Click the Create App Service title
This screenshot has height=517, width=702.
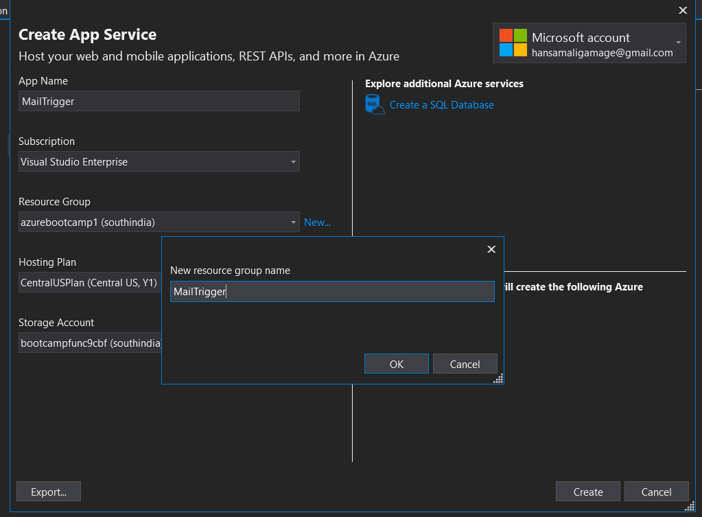click(87, 34)
